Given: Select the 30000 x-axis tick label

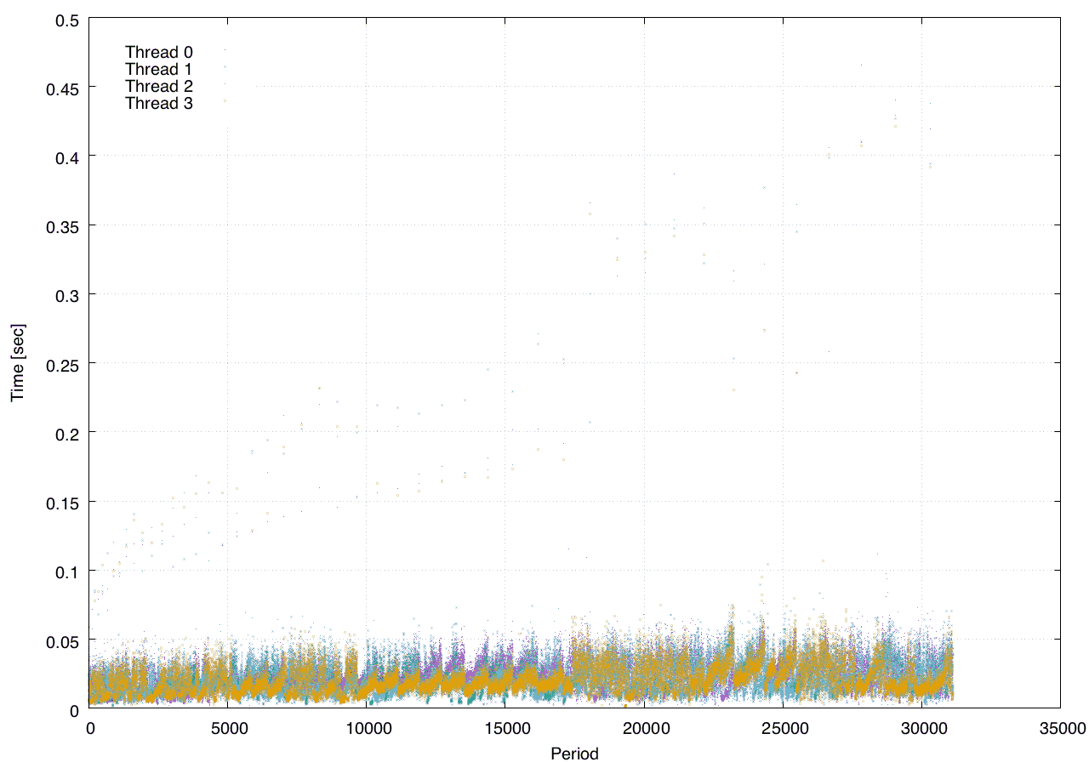Looking at the screenshot, I should click(921, 728).
